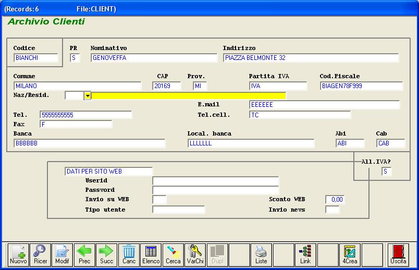Click the Comune field MILANO
419x270 pixels.
coord(77,86)
